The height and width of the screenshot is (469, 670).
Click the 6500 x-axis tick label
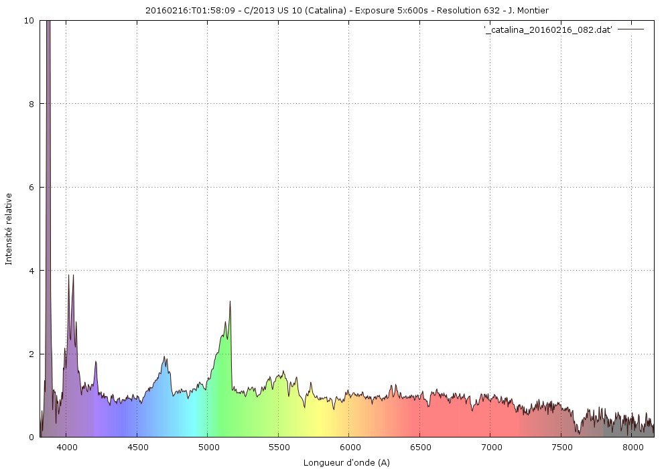(x=420, y=447)
